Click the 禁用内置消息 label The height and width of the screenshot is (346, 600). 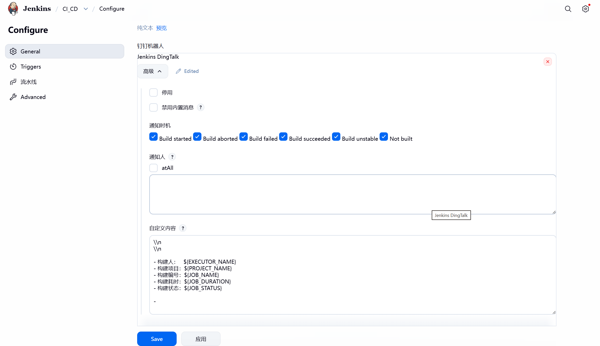(x=178, y=107)
